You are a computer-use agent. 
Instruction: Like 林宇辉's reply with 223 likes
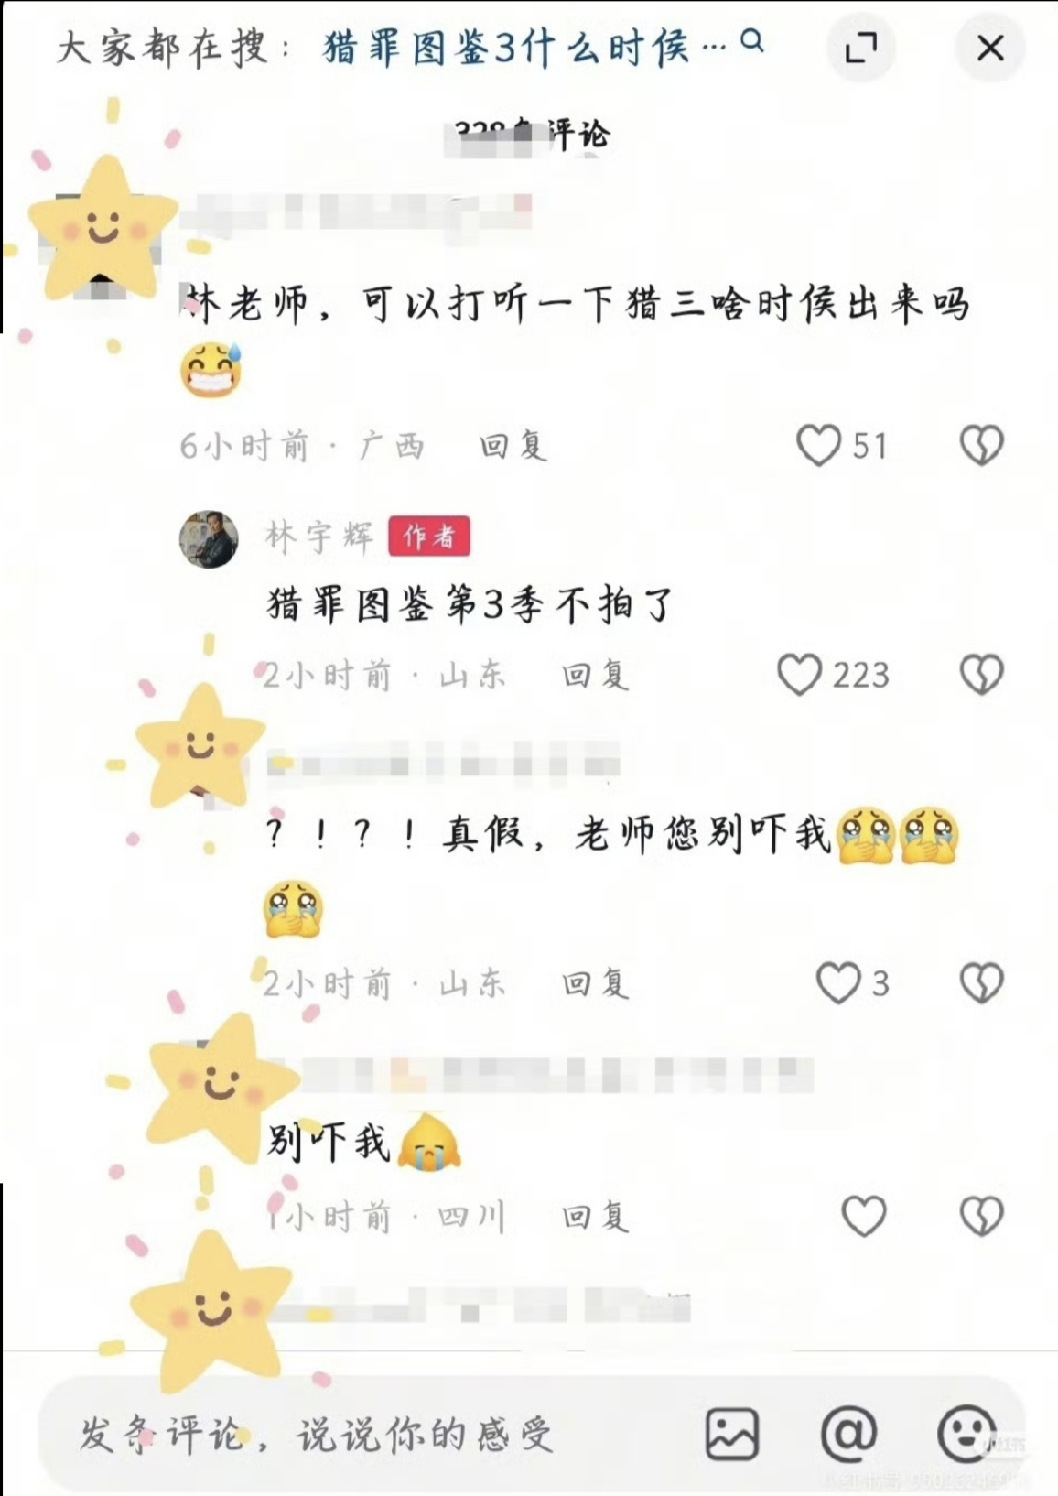pos(799,676)
